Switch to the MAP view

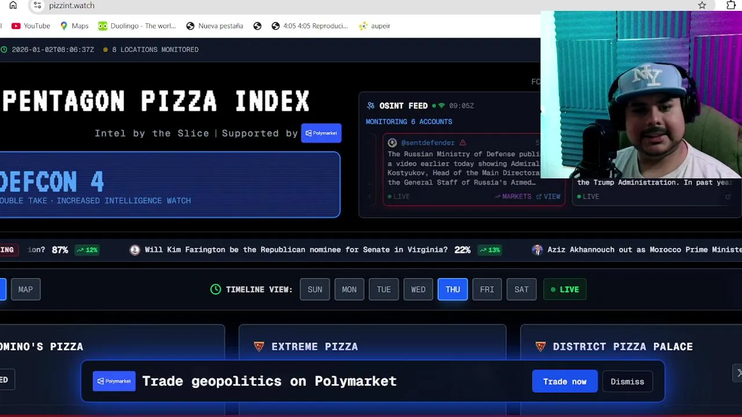[26, 290]
